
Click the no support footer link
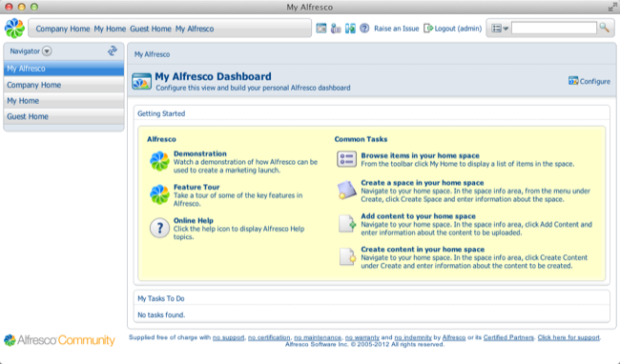[229, 337]
